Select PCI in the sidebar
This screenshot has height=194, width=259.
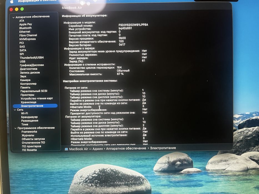[22, 43]
